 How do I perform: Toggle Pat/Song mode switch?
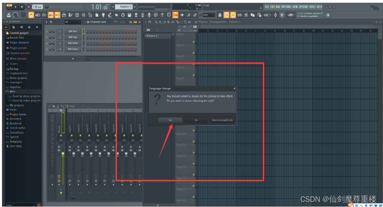[9, 7]
